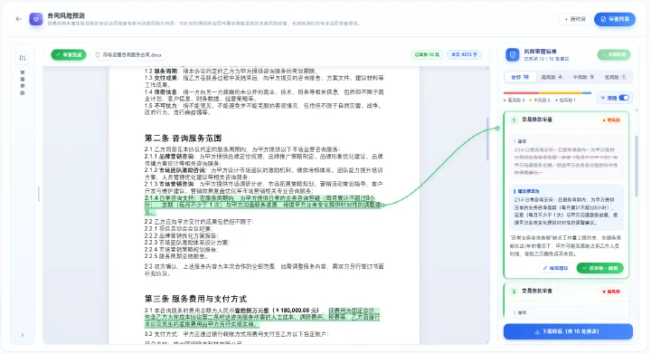Screen dimensions: 651x354
Task: Click the green 10 处 adopted count badge
Action: (x=427, y=55)
